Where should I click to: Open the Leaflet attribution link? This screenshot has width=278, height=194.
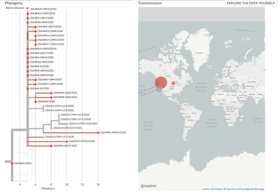(206, 189)
